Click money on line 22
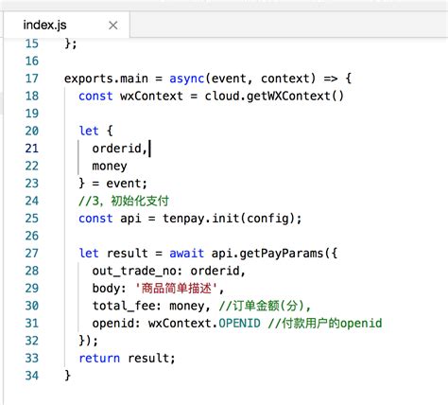The image size is (448, 405). pyautogui.click(x=110, y=167)
